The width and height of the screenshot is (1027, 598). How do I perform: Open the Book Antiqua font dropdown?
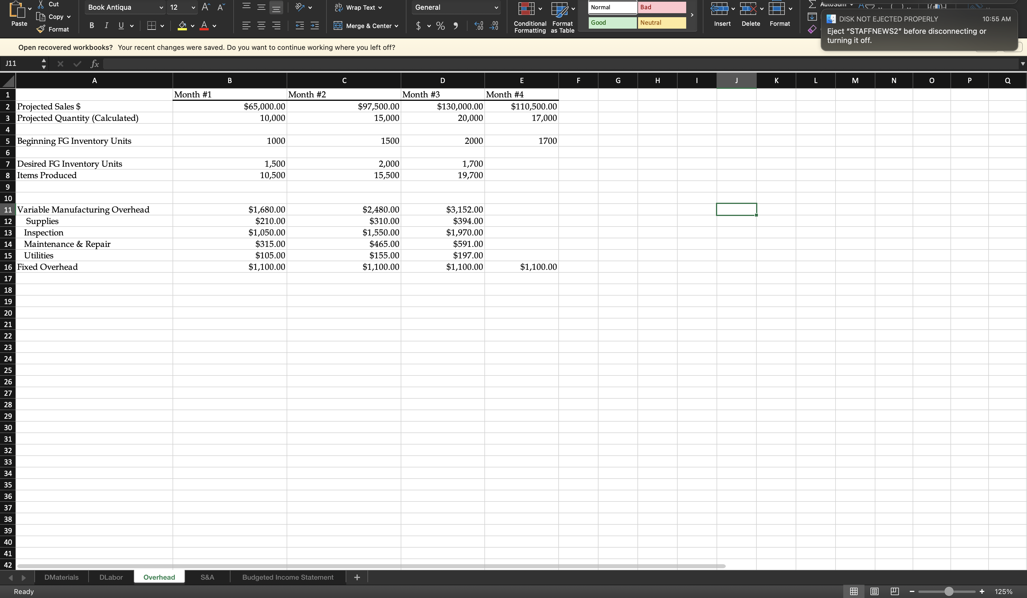tap(161, 7)
